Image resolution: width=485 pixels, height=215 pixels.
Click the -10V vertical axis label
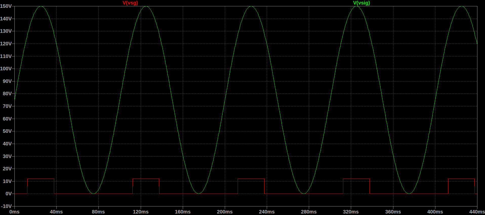[6, 206]
